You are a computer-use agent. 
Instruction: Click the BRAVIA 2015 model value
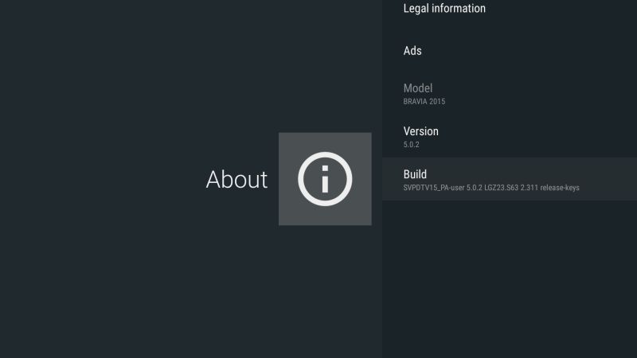point(424,102)
